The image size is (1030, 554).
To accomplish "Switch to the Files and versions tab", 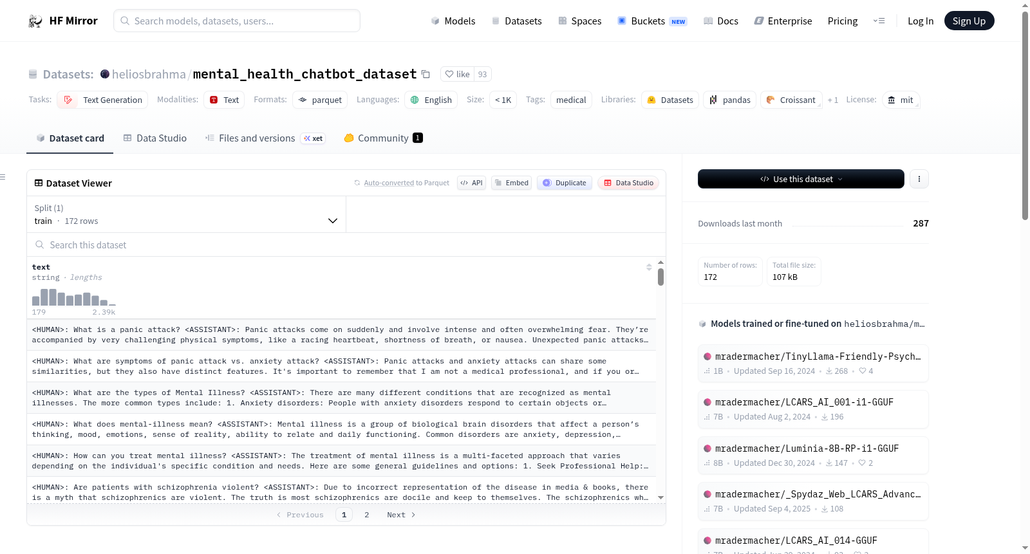I will point(265,138).
